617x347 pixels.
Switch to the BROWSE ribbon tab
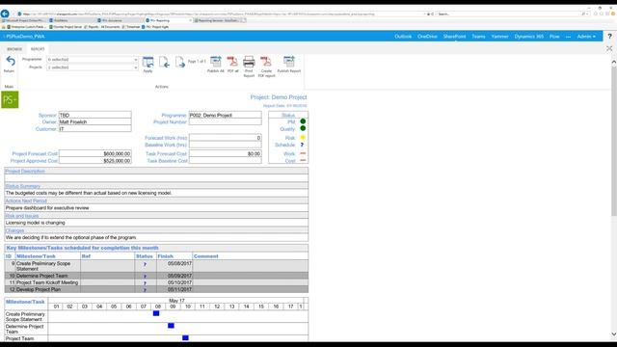[14, 49]
